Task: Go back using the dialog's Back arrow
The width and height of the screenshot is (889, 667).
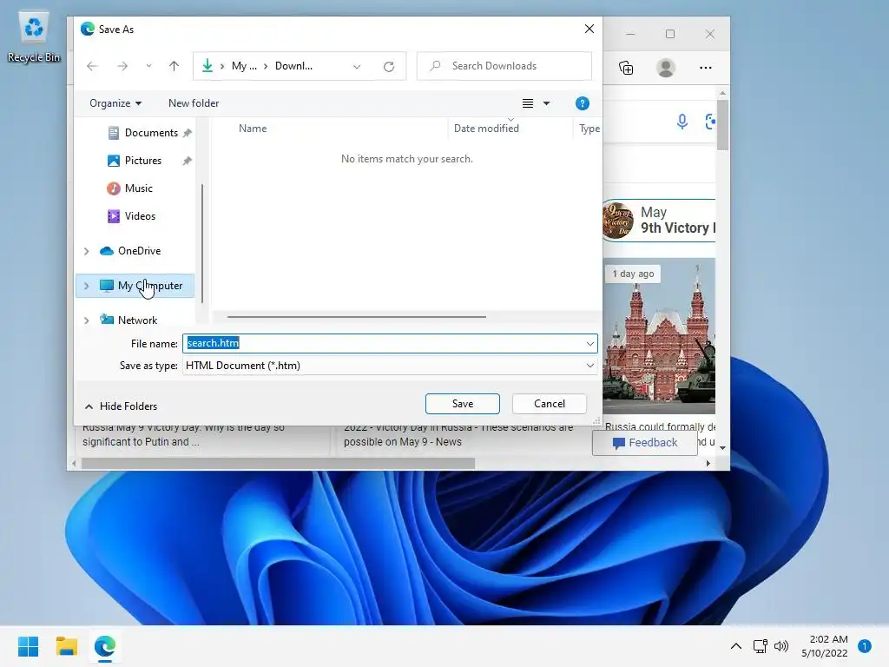Action: [x=92, y=66]
